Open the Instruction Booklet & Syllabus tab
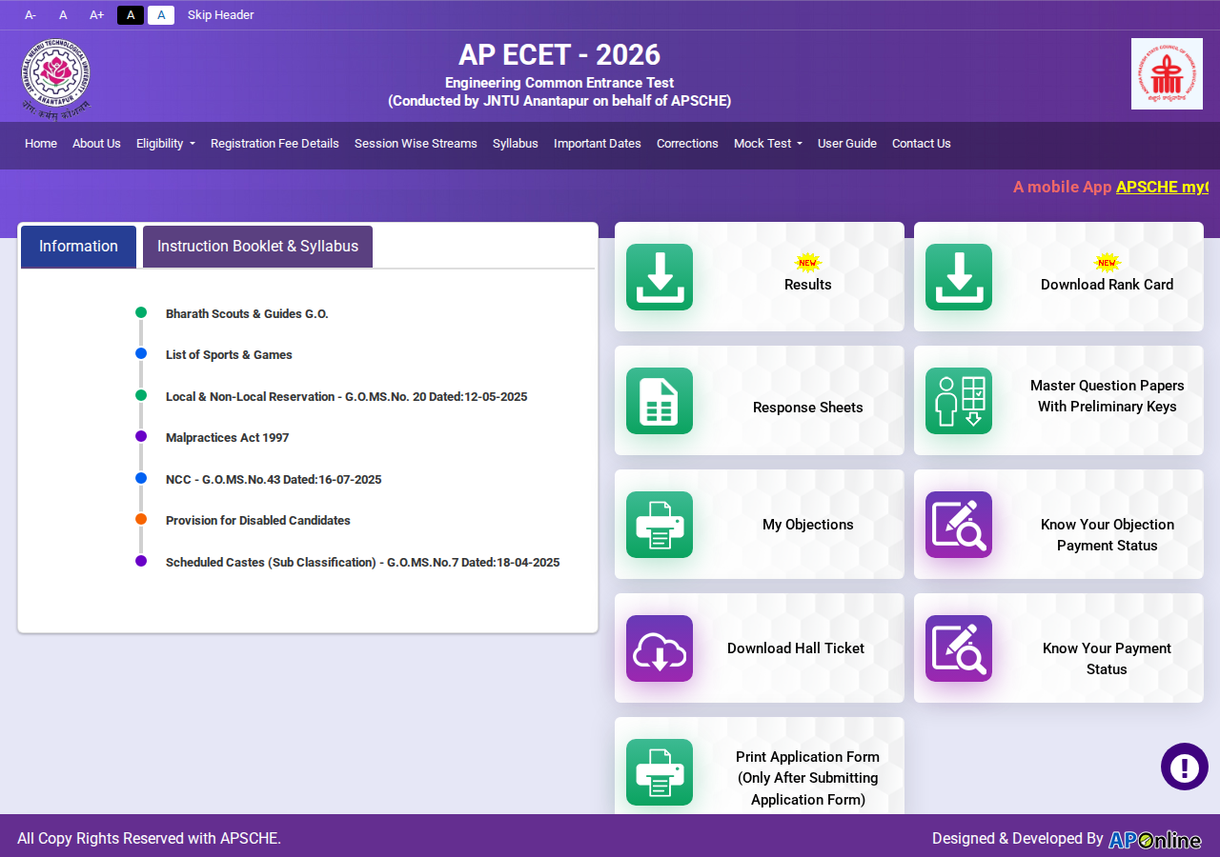The image size is (1220, 857). pyautogui.click(x=257, y=247)
